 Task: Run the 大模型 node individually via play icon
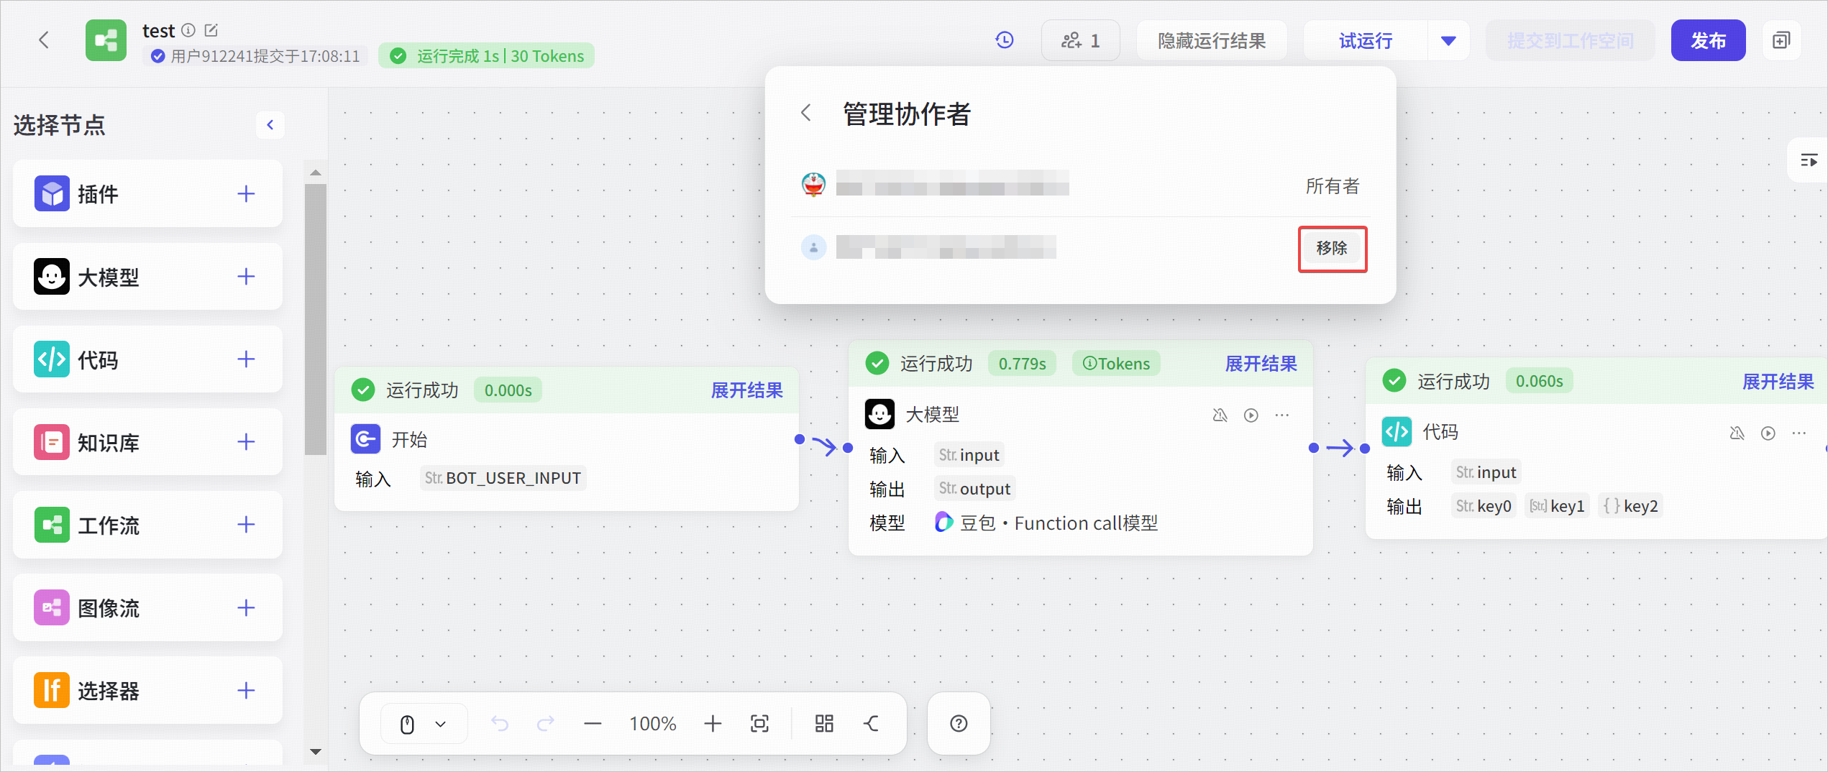click(1251, 415)
